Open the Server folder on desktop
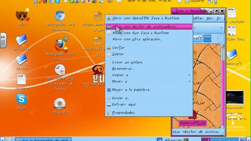The image size is (251, 141). [x=22, y=60]
